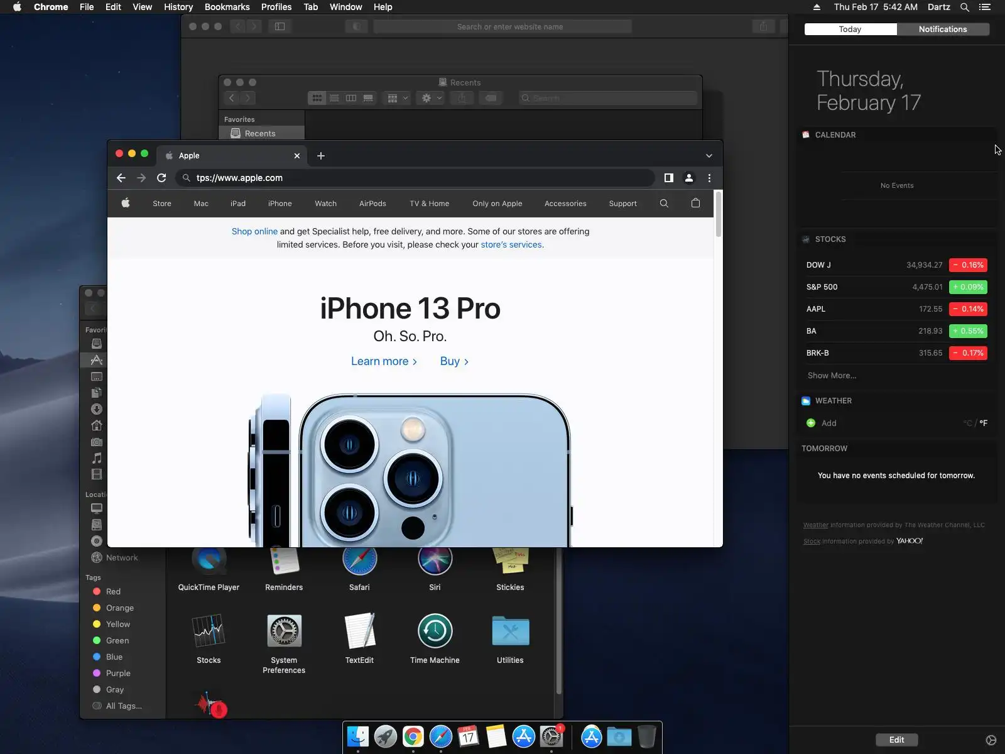This screenshot has width=1005, height=754.
Task: Open the History menu
Action: click(178, 7)
